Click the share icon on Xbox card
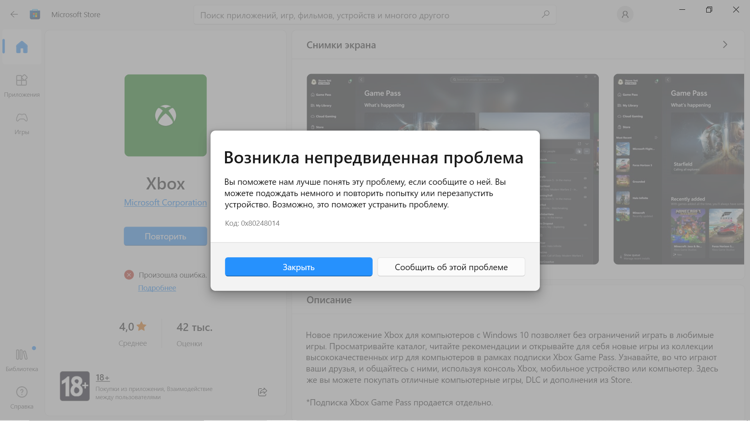 tap(262, 392)
